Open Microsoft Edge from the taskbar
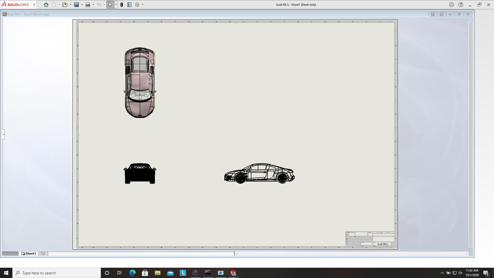Screen dimensions: 494x278 132,273
